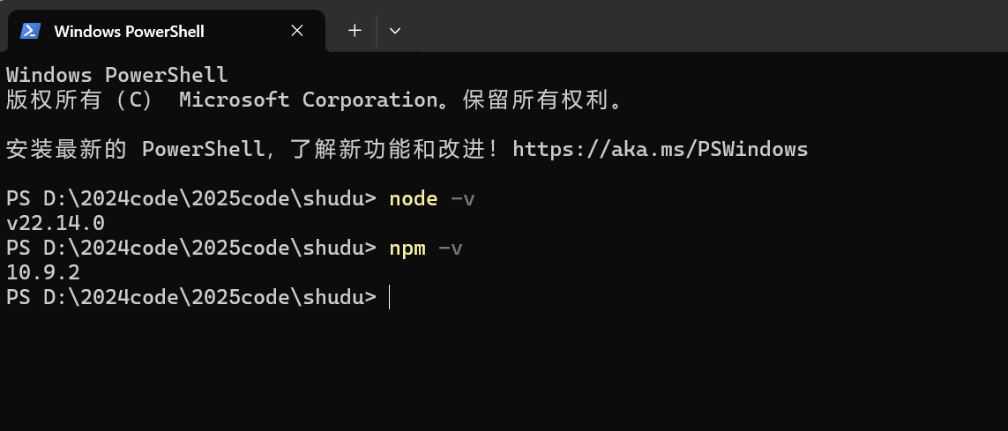Image resolution: width=1008 pixels, height=431 pixels.
Task: Select the Windows PowerShell tab title
Action: tap(129, 31)
